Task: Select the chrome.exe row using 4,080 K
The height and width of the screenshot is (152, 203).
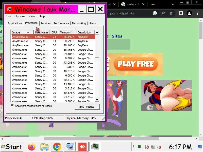Action: [53, 75]
